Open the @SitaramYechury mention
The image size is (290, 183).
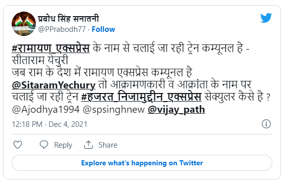tap(54, 85)
